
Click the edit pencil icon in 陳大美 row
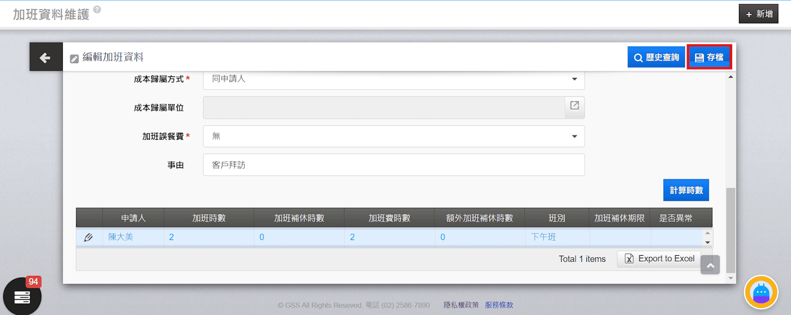click(88, 237)
